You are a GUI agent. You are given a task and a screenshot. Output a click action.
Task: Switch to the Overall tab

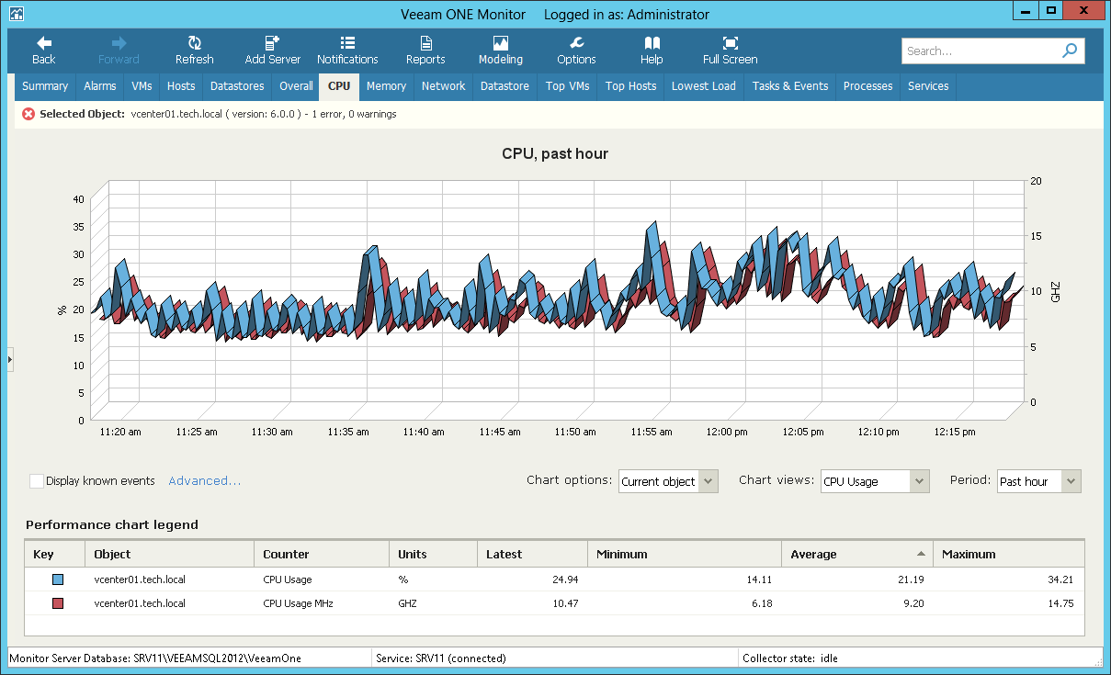[296, 86]
